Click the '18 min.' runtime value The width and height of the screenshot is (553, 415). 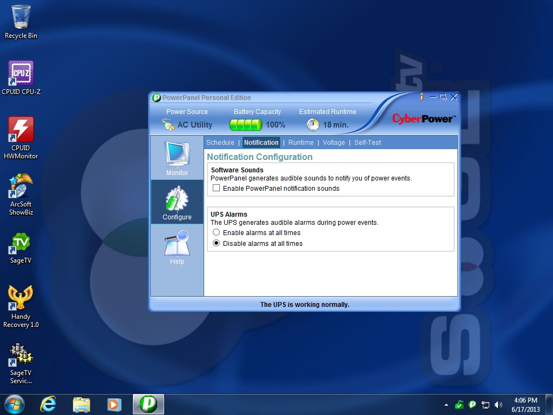[336, 125]
